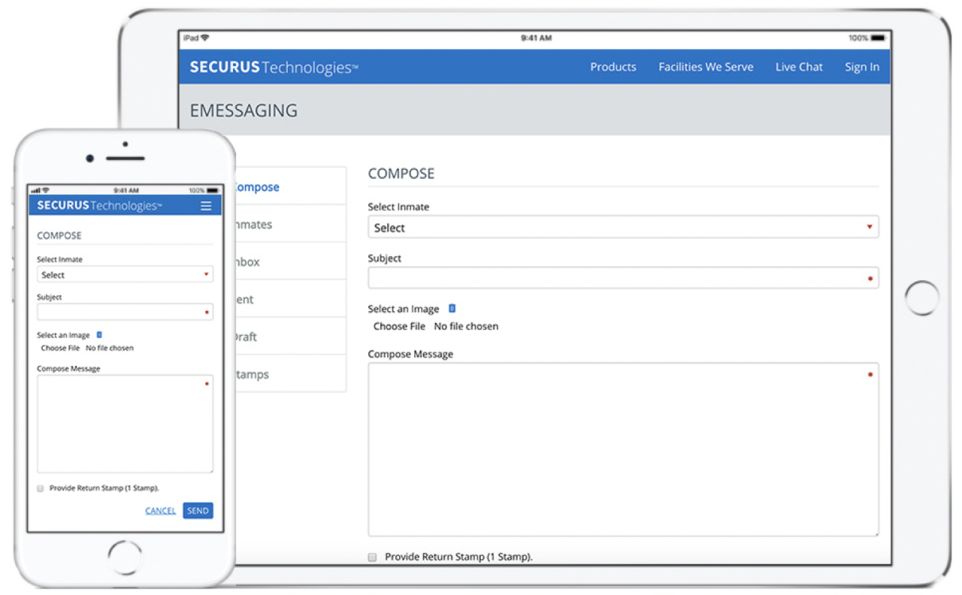Click the SEND button
Viewport: 962px width, 595px height.
pyautogui.click(x=198, y=510)
